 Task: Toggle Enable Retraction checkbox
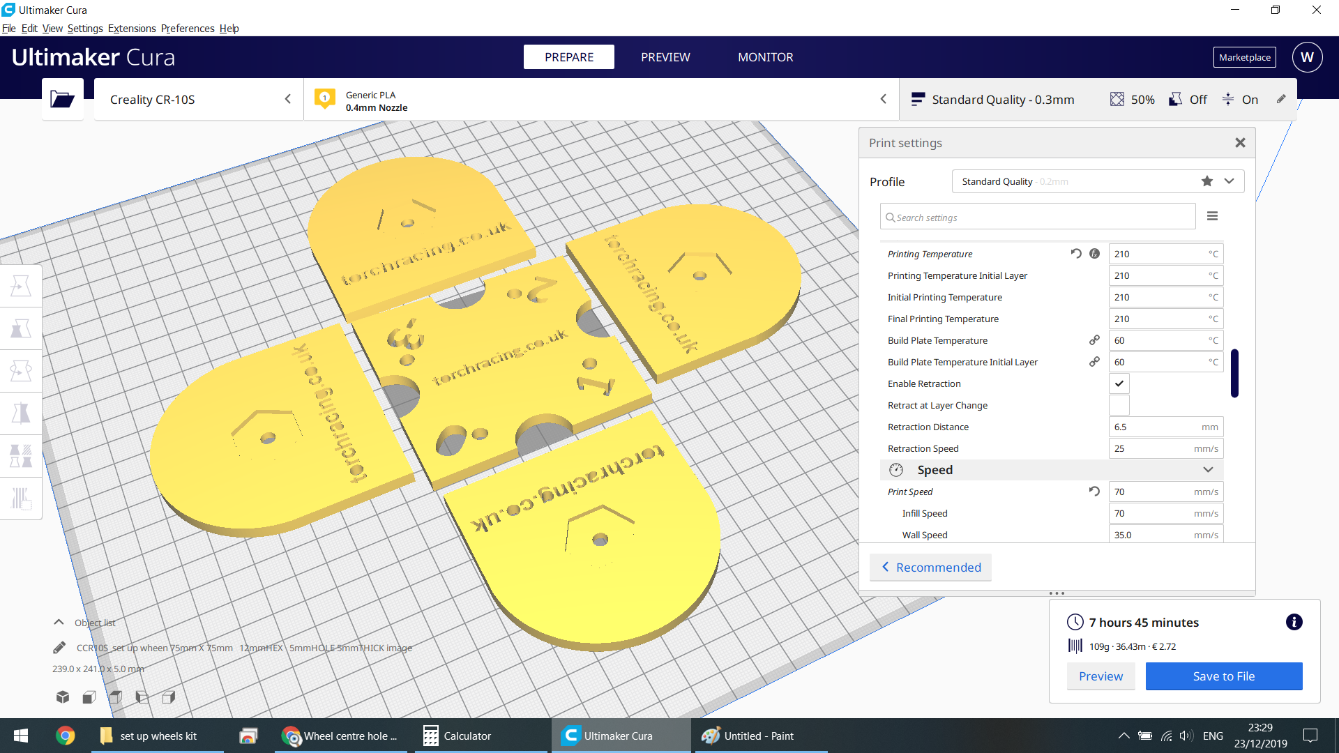pos(1119,383)
